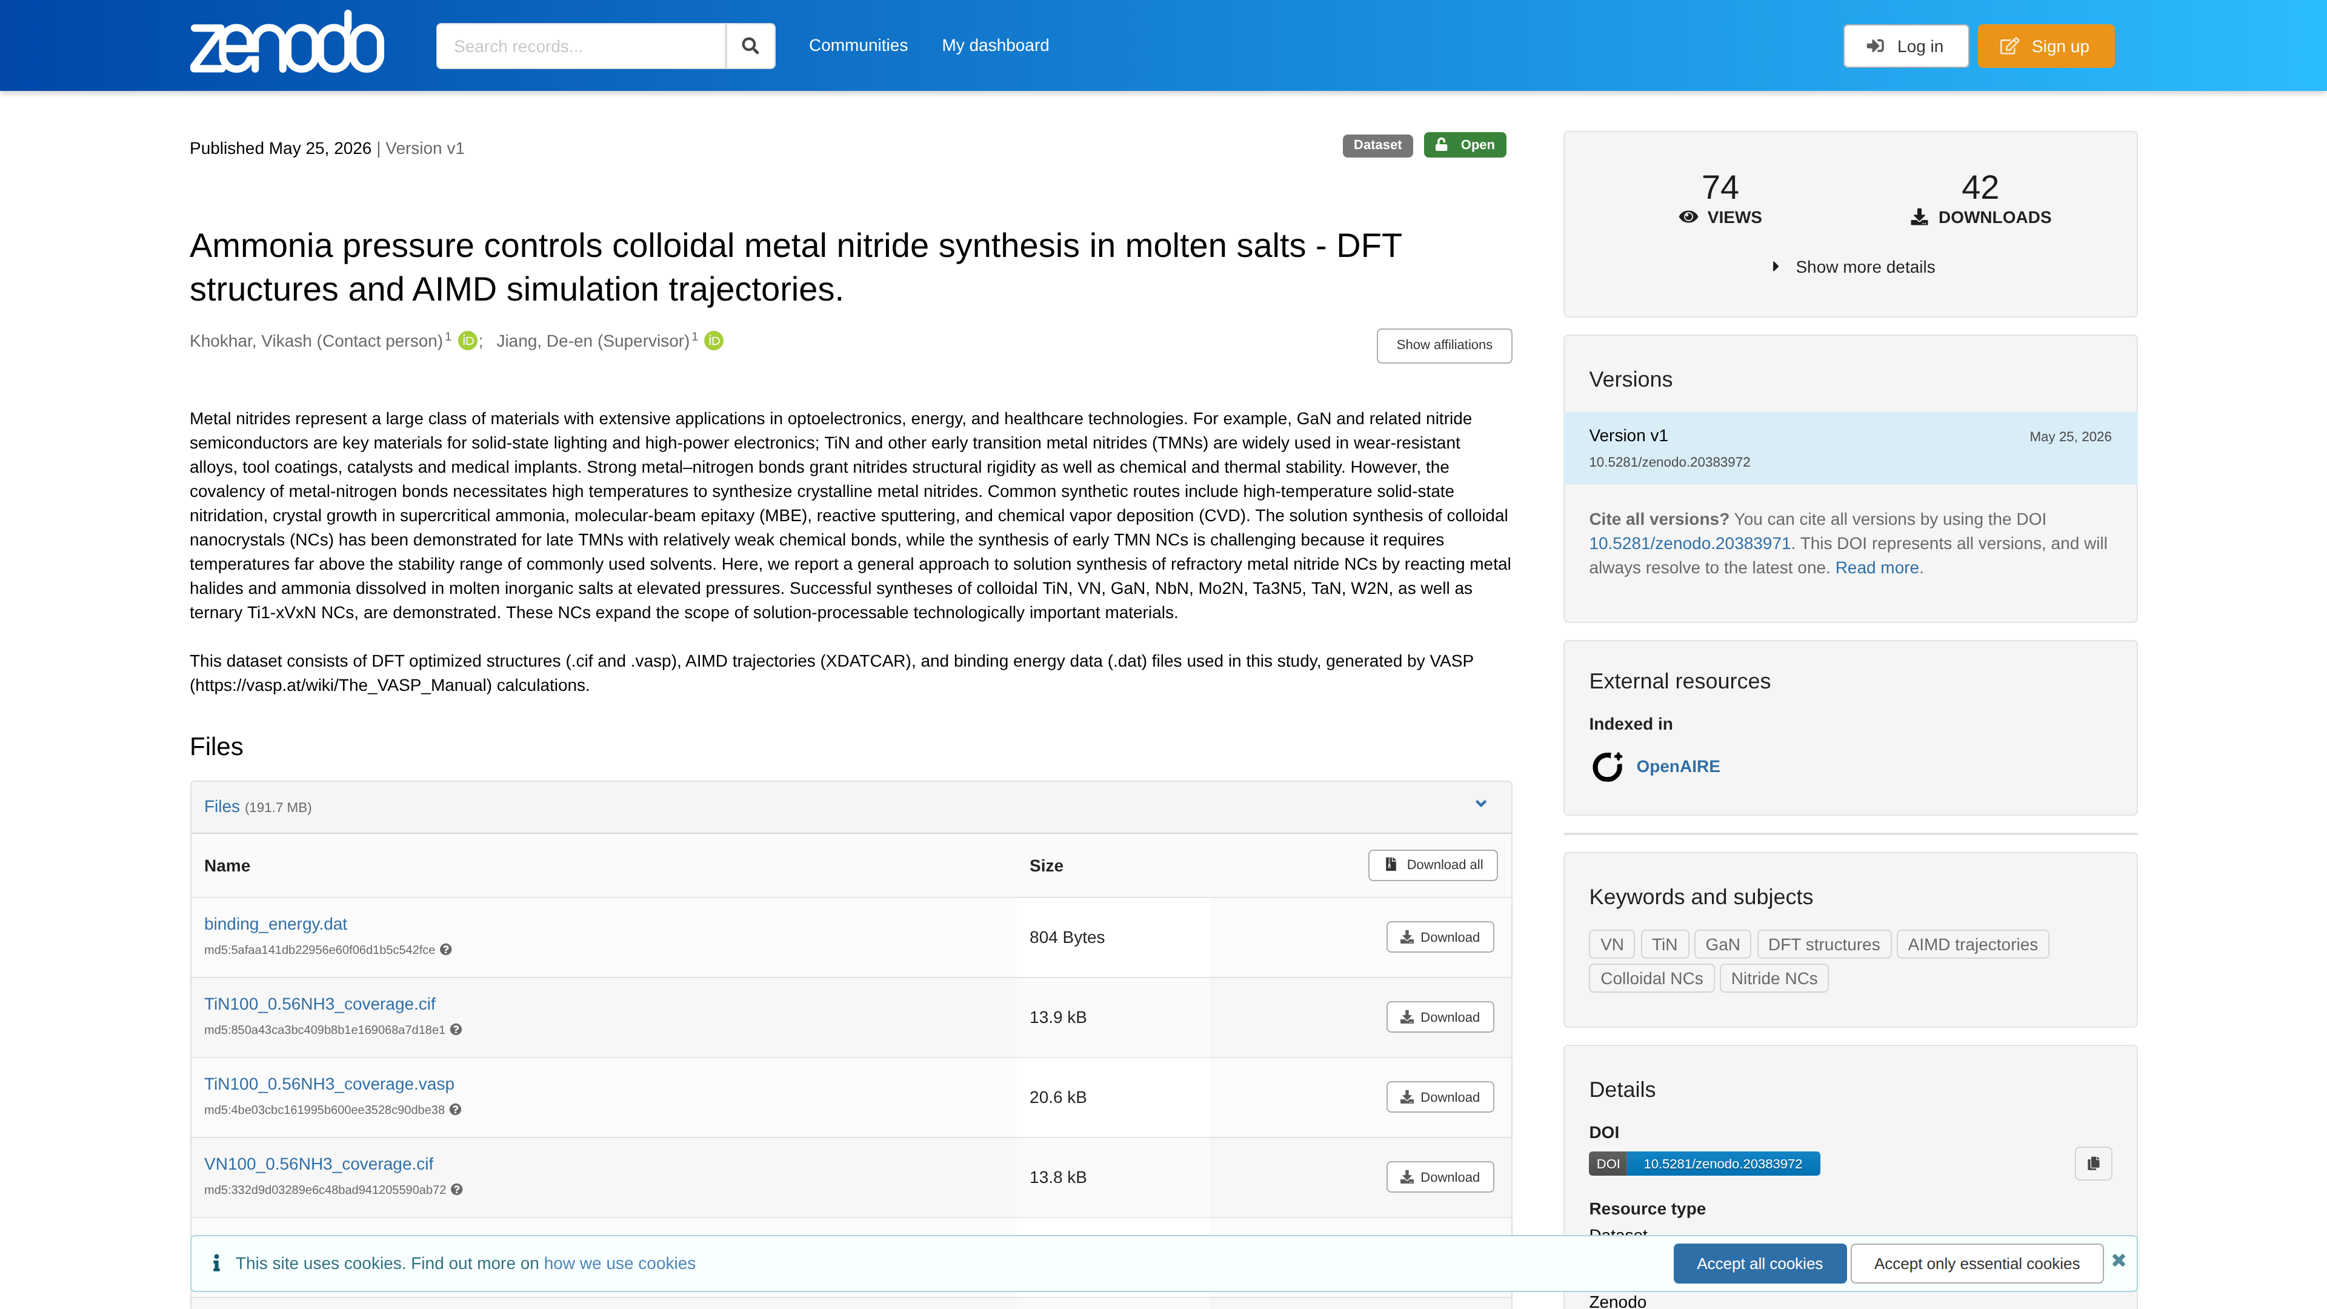Viewport: 2327px width, 1309px height.
Task: Click the Log in button
Action: pyautogui.click(x=1906, y=46)
